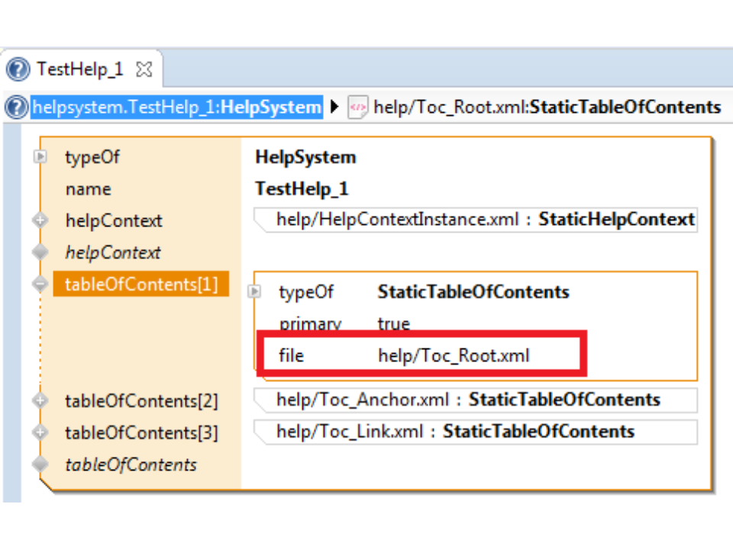The height and width of the screenshot is (549, 733).
Task: Click the diamond icon beside first helpContext
Action: point(40,221)
